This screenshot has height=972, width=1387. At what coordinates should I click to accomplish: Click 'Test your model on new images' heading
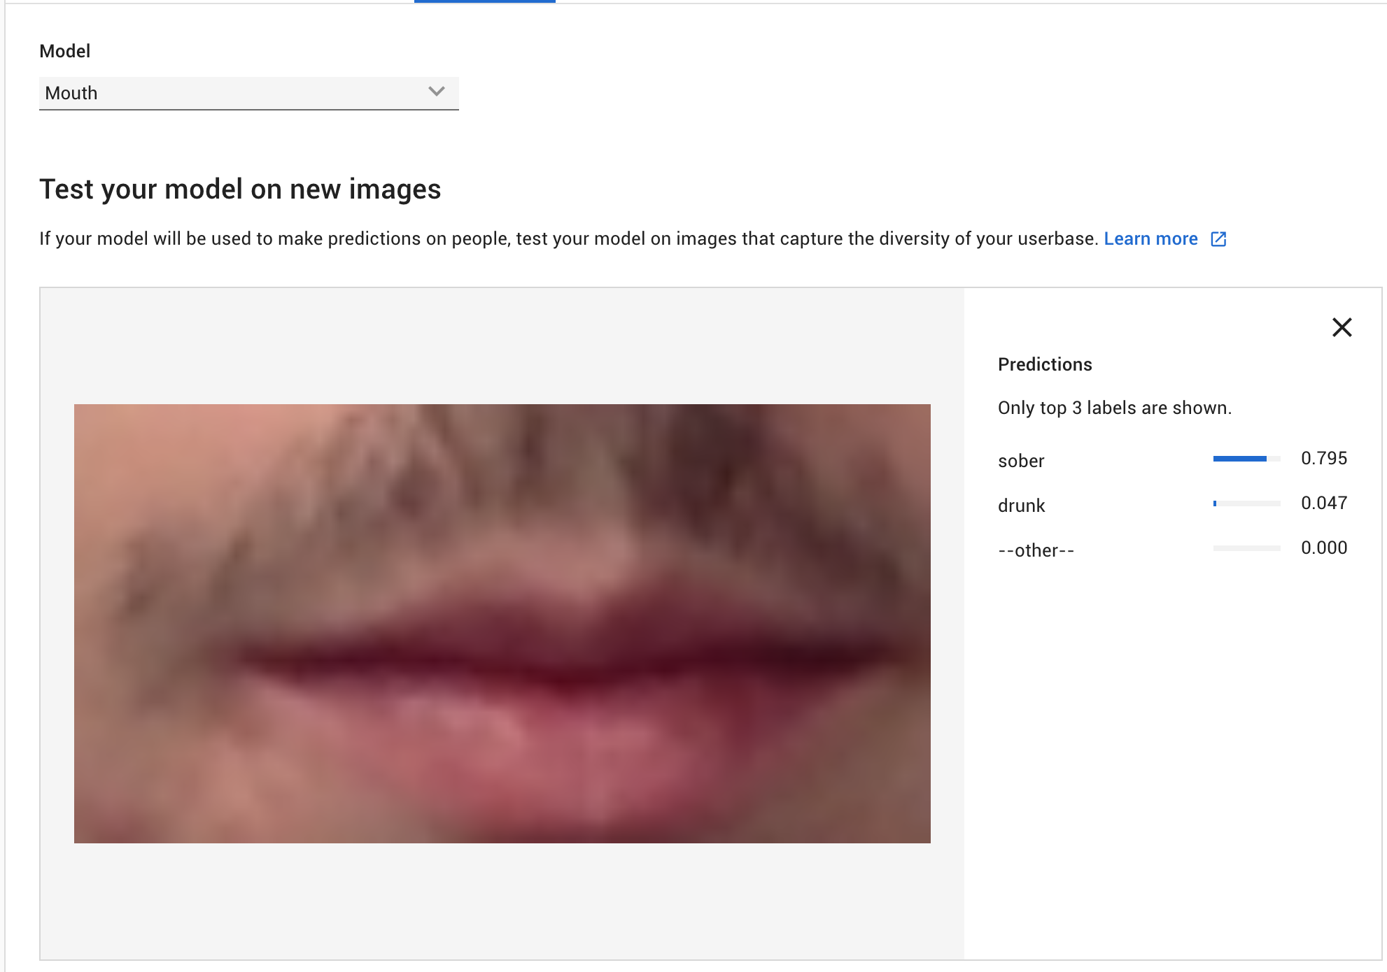click(x=240, y=189)
